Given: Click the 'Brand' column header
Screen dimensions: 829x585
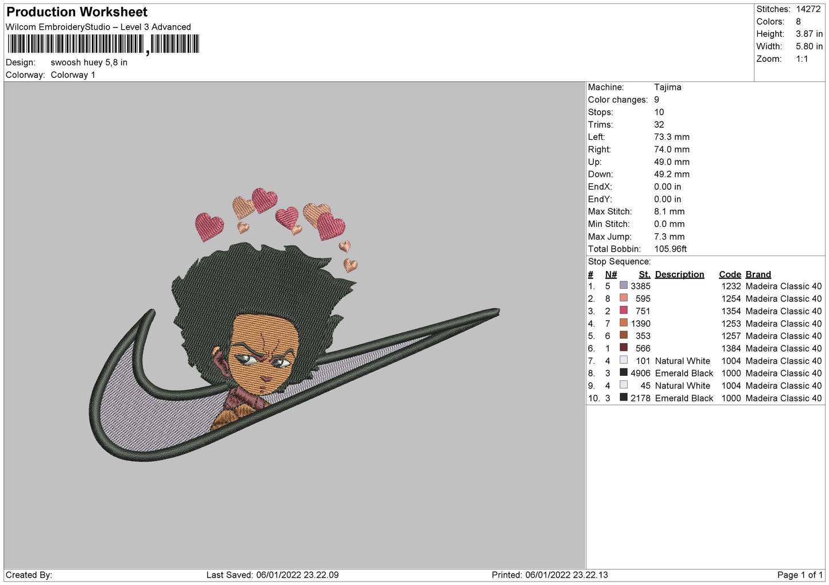Looking at the screenshot, I should [x=758, y=274].
